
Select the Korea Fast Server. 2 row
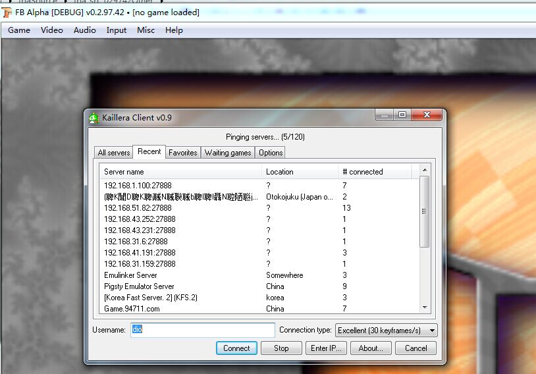pyautogui.click(x=259, y=298)
